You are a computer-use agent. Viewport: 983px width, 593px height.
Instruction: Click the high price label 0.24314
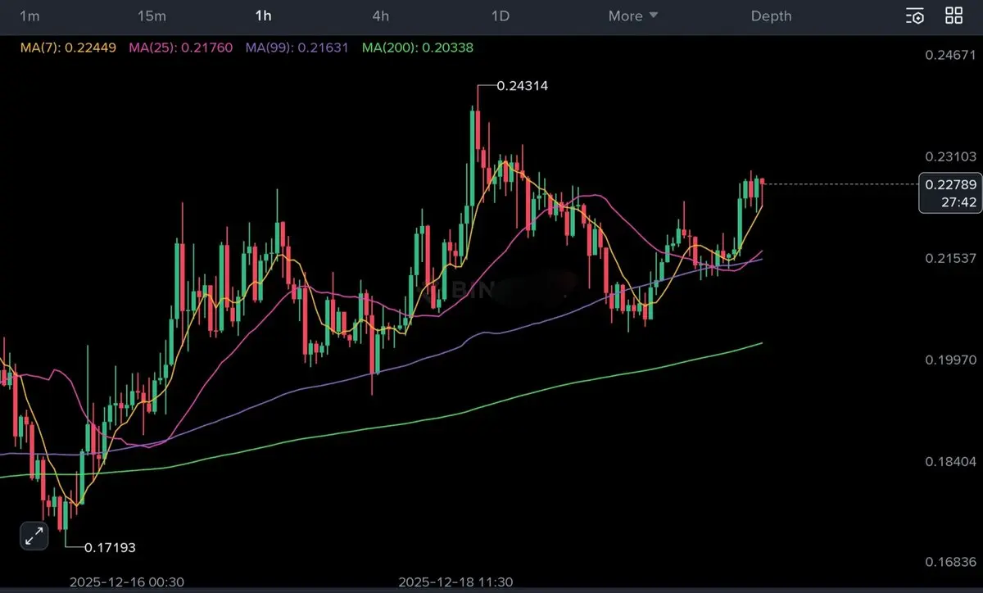pos(522,85)
